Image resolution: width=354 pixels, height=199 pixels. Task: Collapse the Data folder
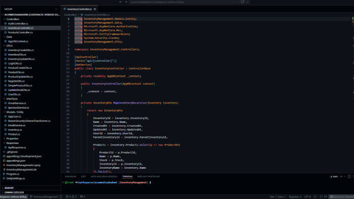pos(4,37)
